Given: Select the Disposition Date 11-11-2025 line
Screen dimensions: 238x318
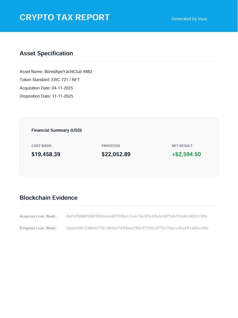Looking at the screenshot, I should 46,96.
